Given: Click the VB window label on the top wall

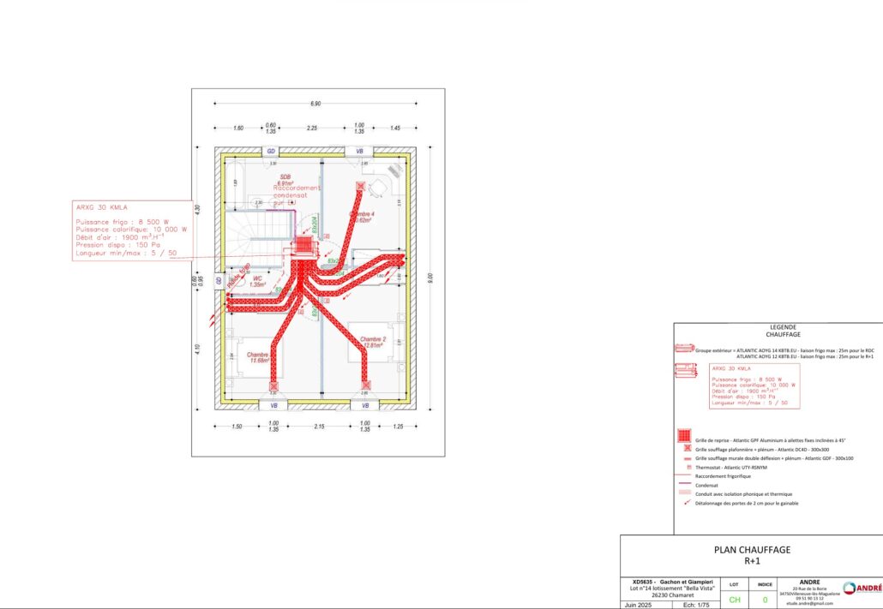Looking at the screenshot, I should tap(359, 152).
